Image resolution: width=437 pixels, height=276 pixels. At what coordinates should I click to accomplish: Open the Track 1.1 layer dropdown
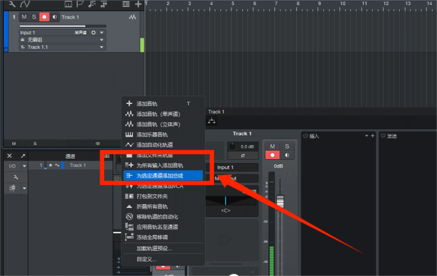[x=102, y=47]
